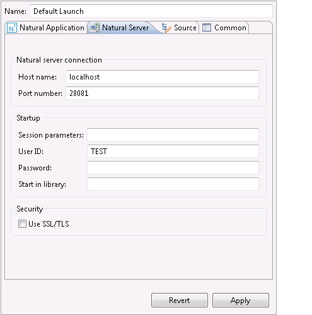Viewport: 312px width, 315px height.
Task: Click the Common tab icon
Action: [x=207, y=28]
